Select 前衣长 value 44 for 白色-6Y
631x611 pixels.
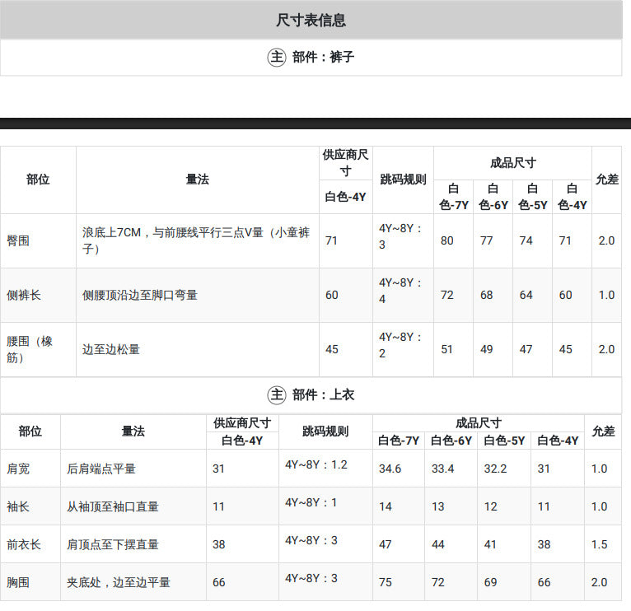tap(438, 544)
